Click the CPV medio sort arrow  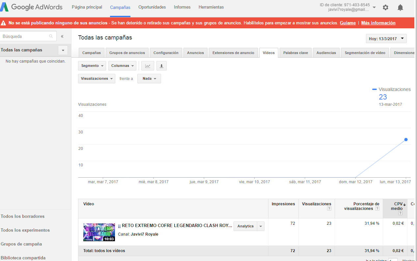(404, 204)
